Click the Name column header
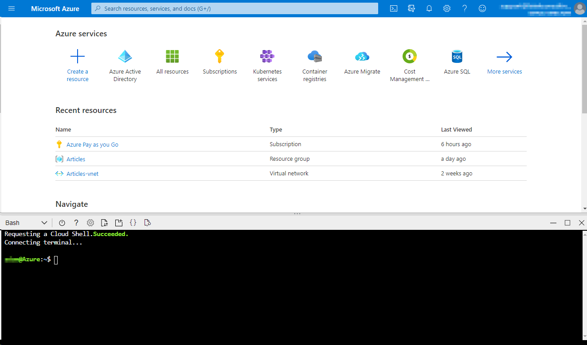The width and height of the screenshot is (587, 345). [63, 130]
